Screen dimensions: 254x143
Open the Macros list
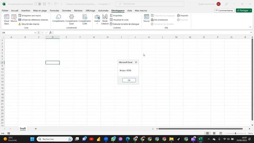(14, 18)
